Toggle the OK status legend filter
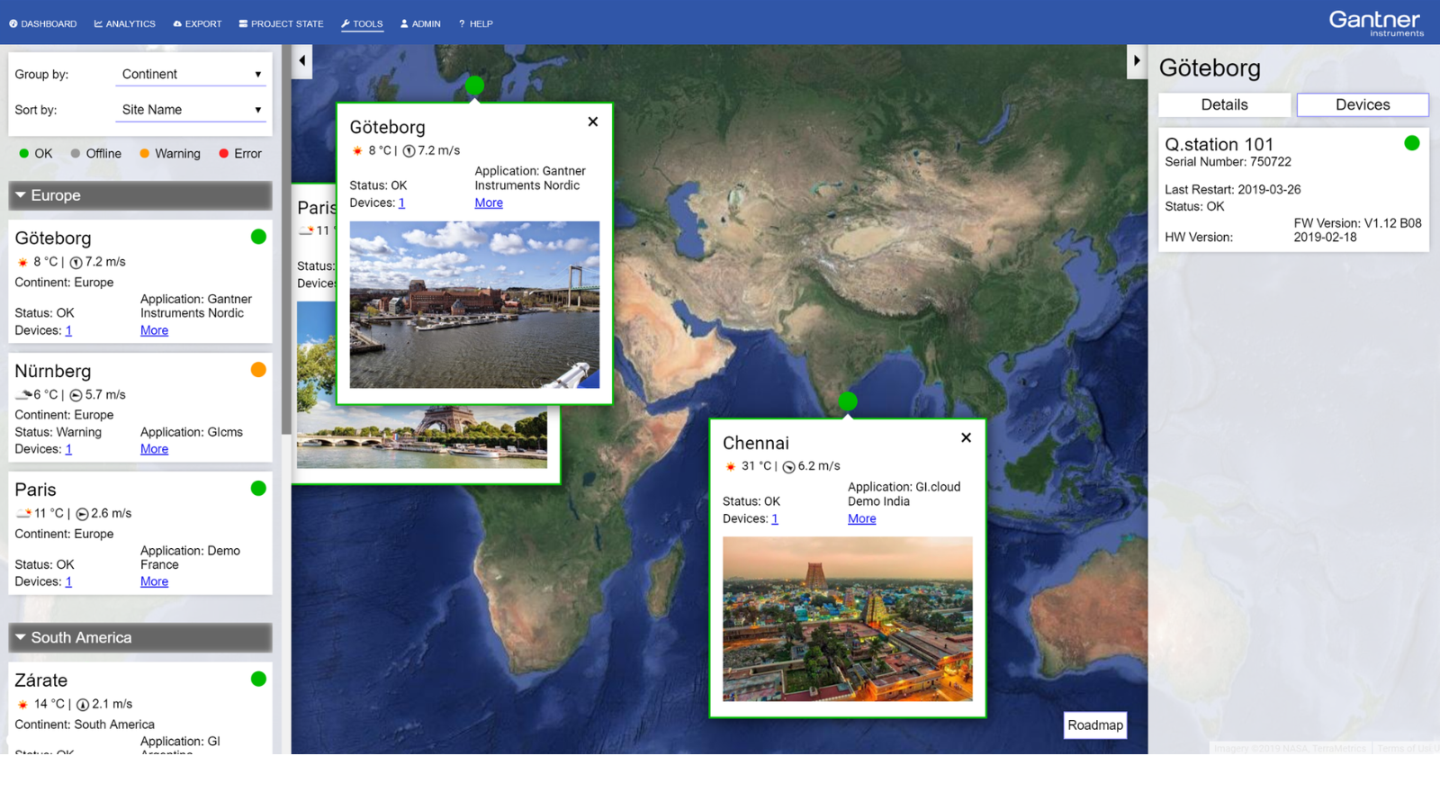 pyautogui.click(x=36, y=154)
